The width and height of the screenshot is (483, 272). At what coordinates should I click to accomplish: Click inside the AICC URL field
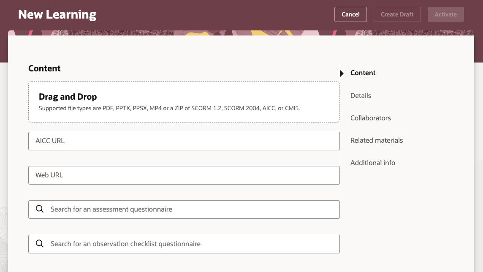coord(184,141)
